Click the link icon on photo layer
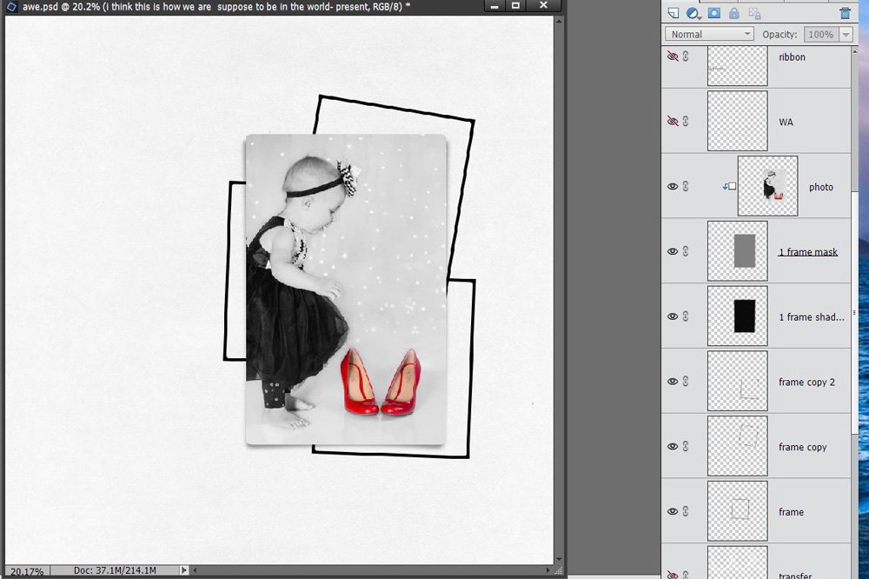Screen dimensions: 869x579 point(686,186)
